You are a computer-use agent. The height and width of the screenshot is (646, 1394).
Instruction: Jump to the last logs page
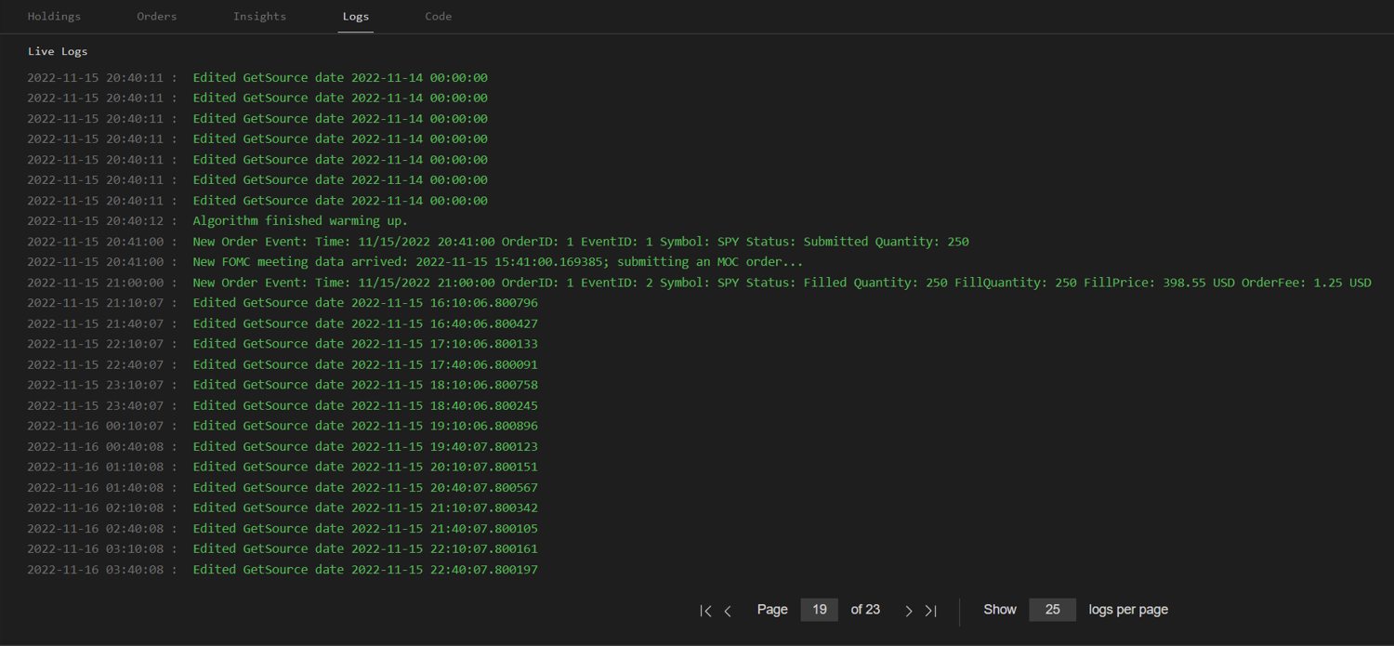pyautogui.click(x=930, y=611)
